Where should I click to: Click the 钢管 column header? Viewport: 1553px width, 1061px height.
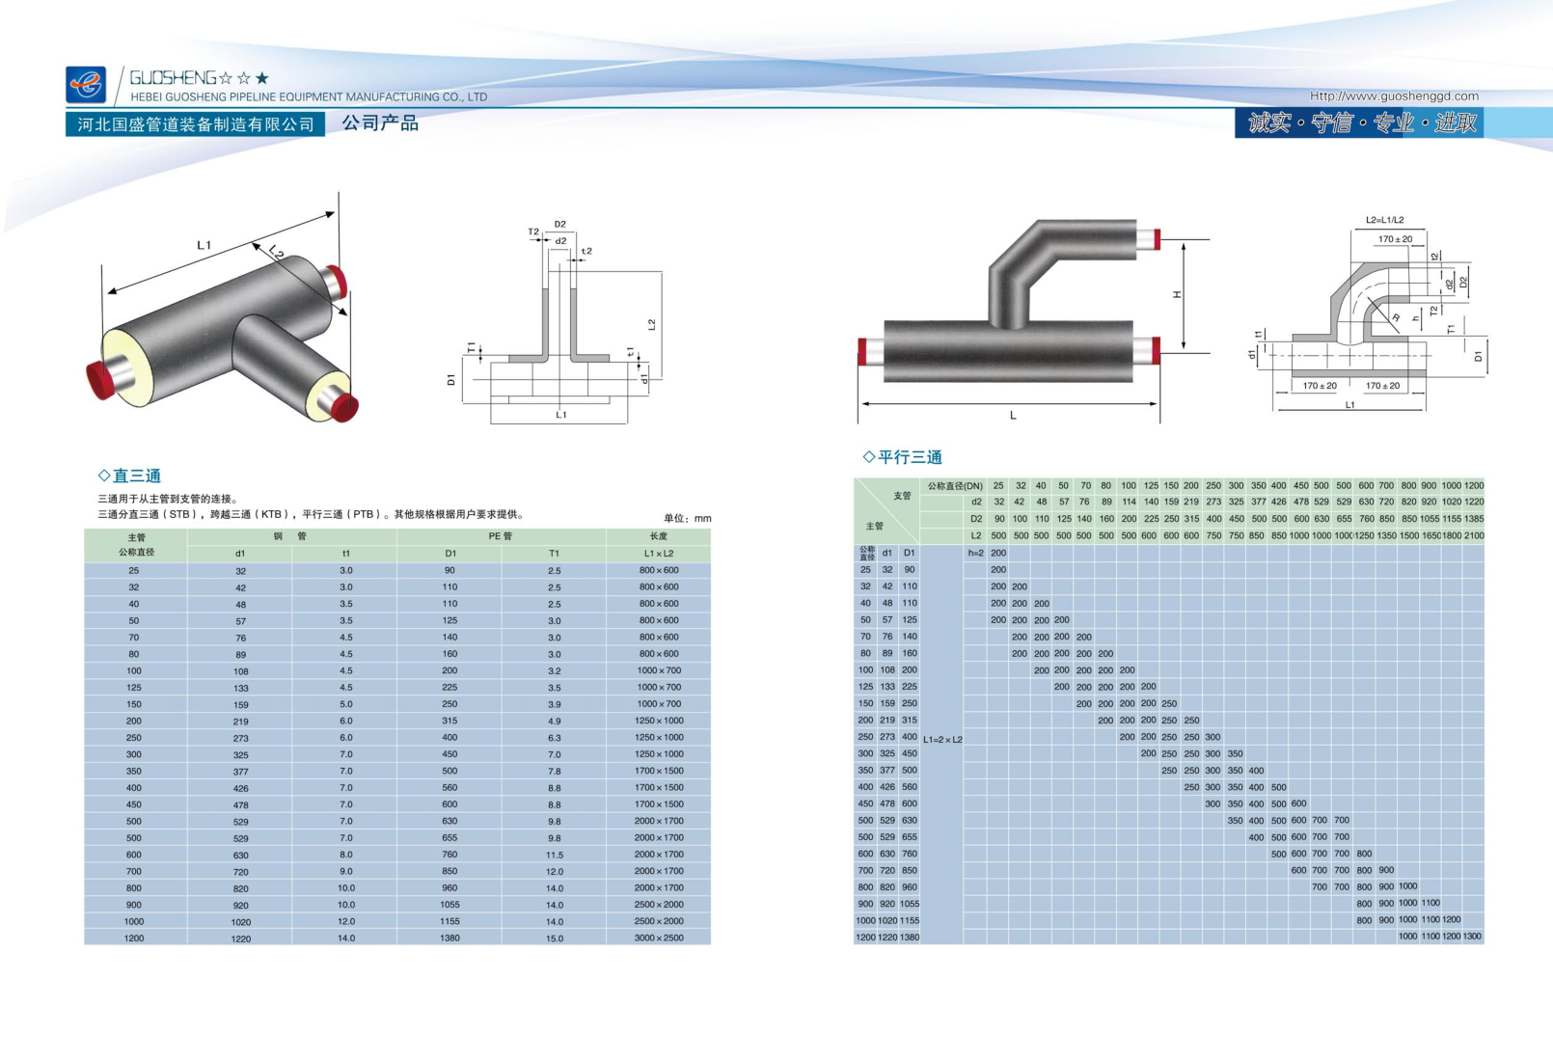pyautogui.click(x=290, y=536)
